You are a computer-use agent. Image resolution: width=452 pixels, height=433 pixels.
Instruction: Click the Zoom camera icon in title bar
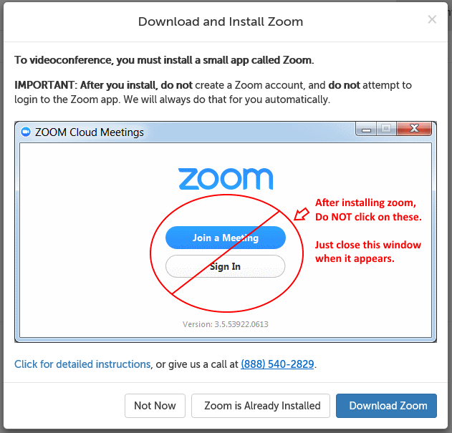[x=27, y=132]
